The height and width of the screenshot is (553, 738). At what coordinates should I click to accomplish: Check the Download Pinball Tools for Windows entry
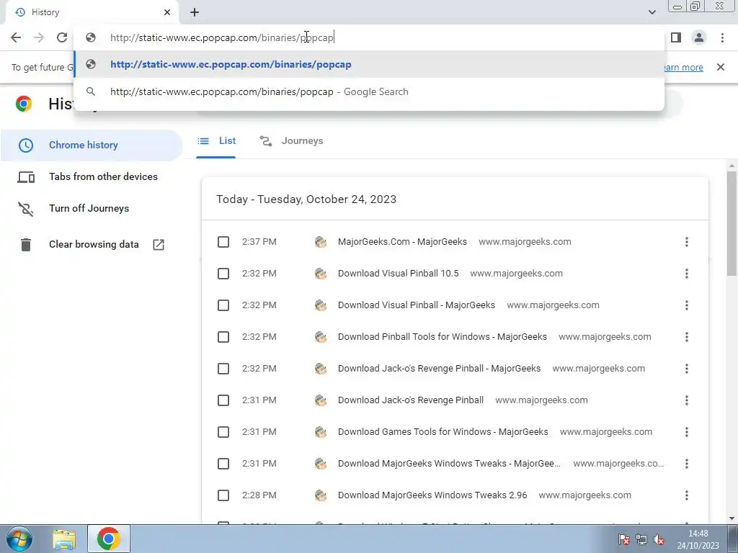[x=223, y=337]
